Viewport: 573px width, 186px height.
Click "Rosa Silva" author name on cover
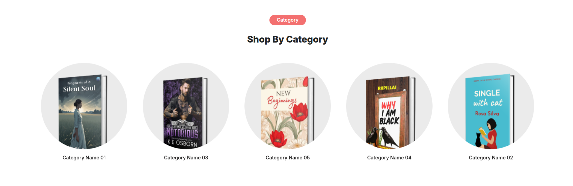(487, 113)
